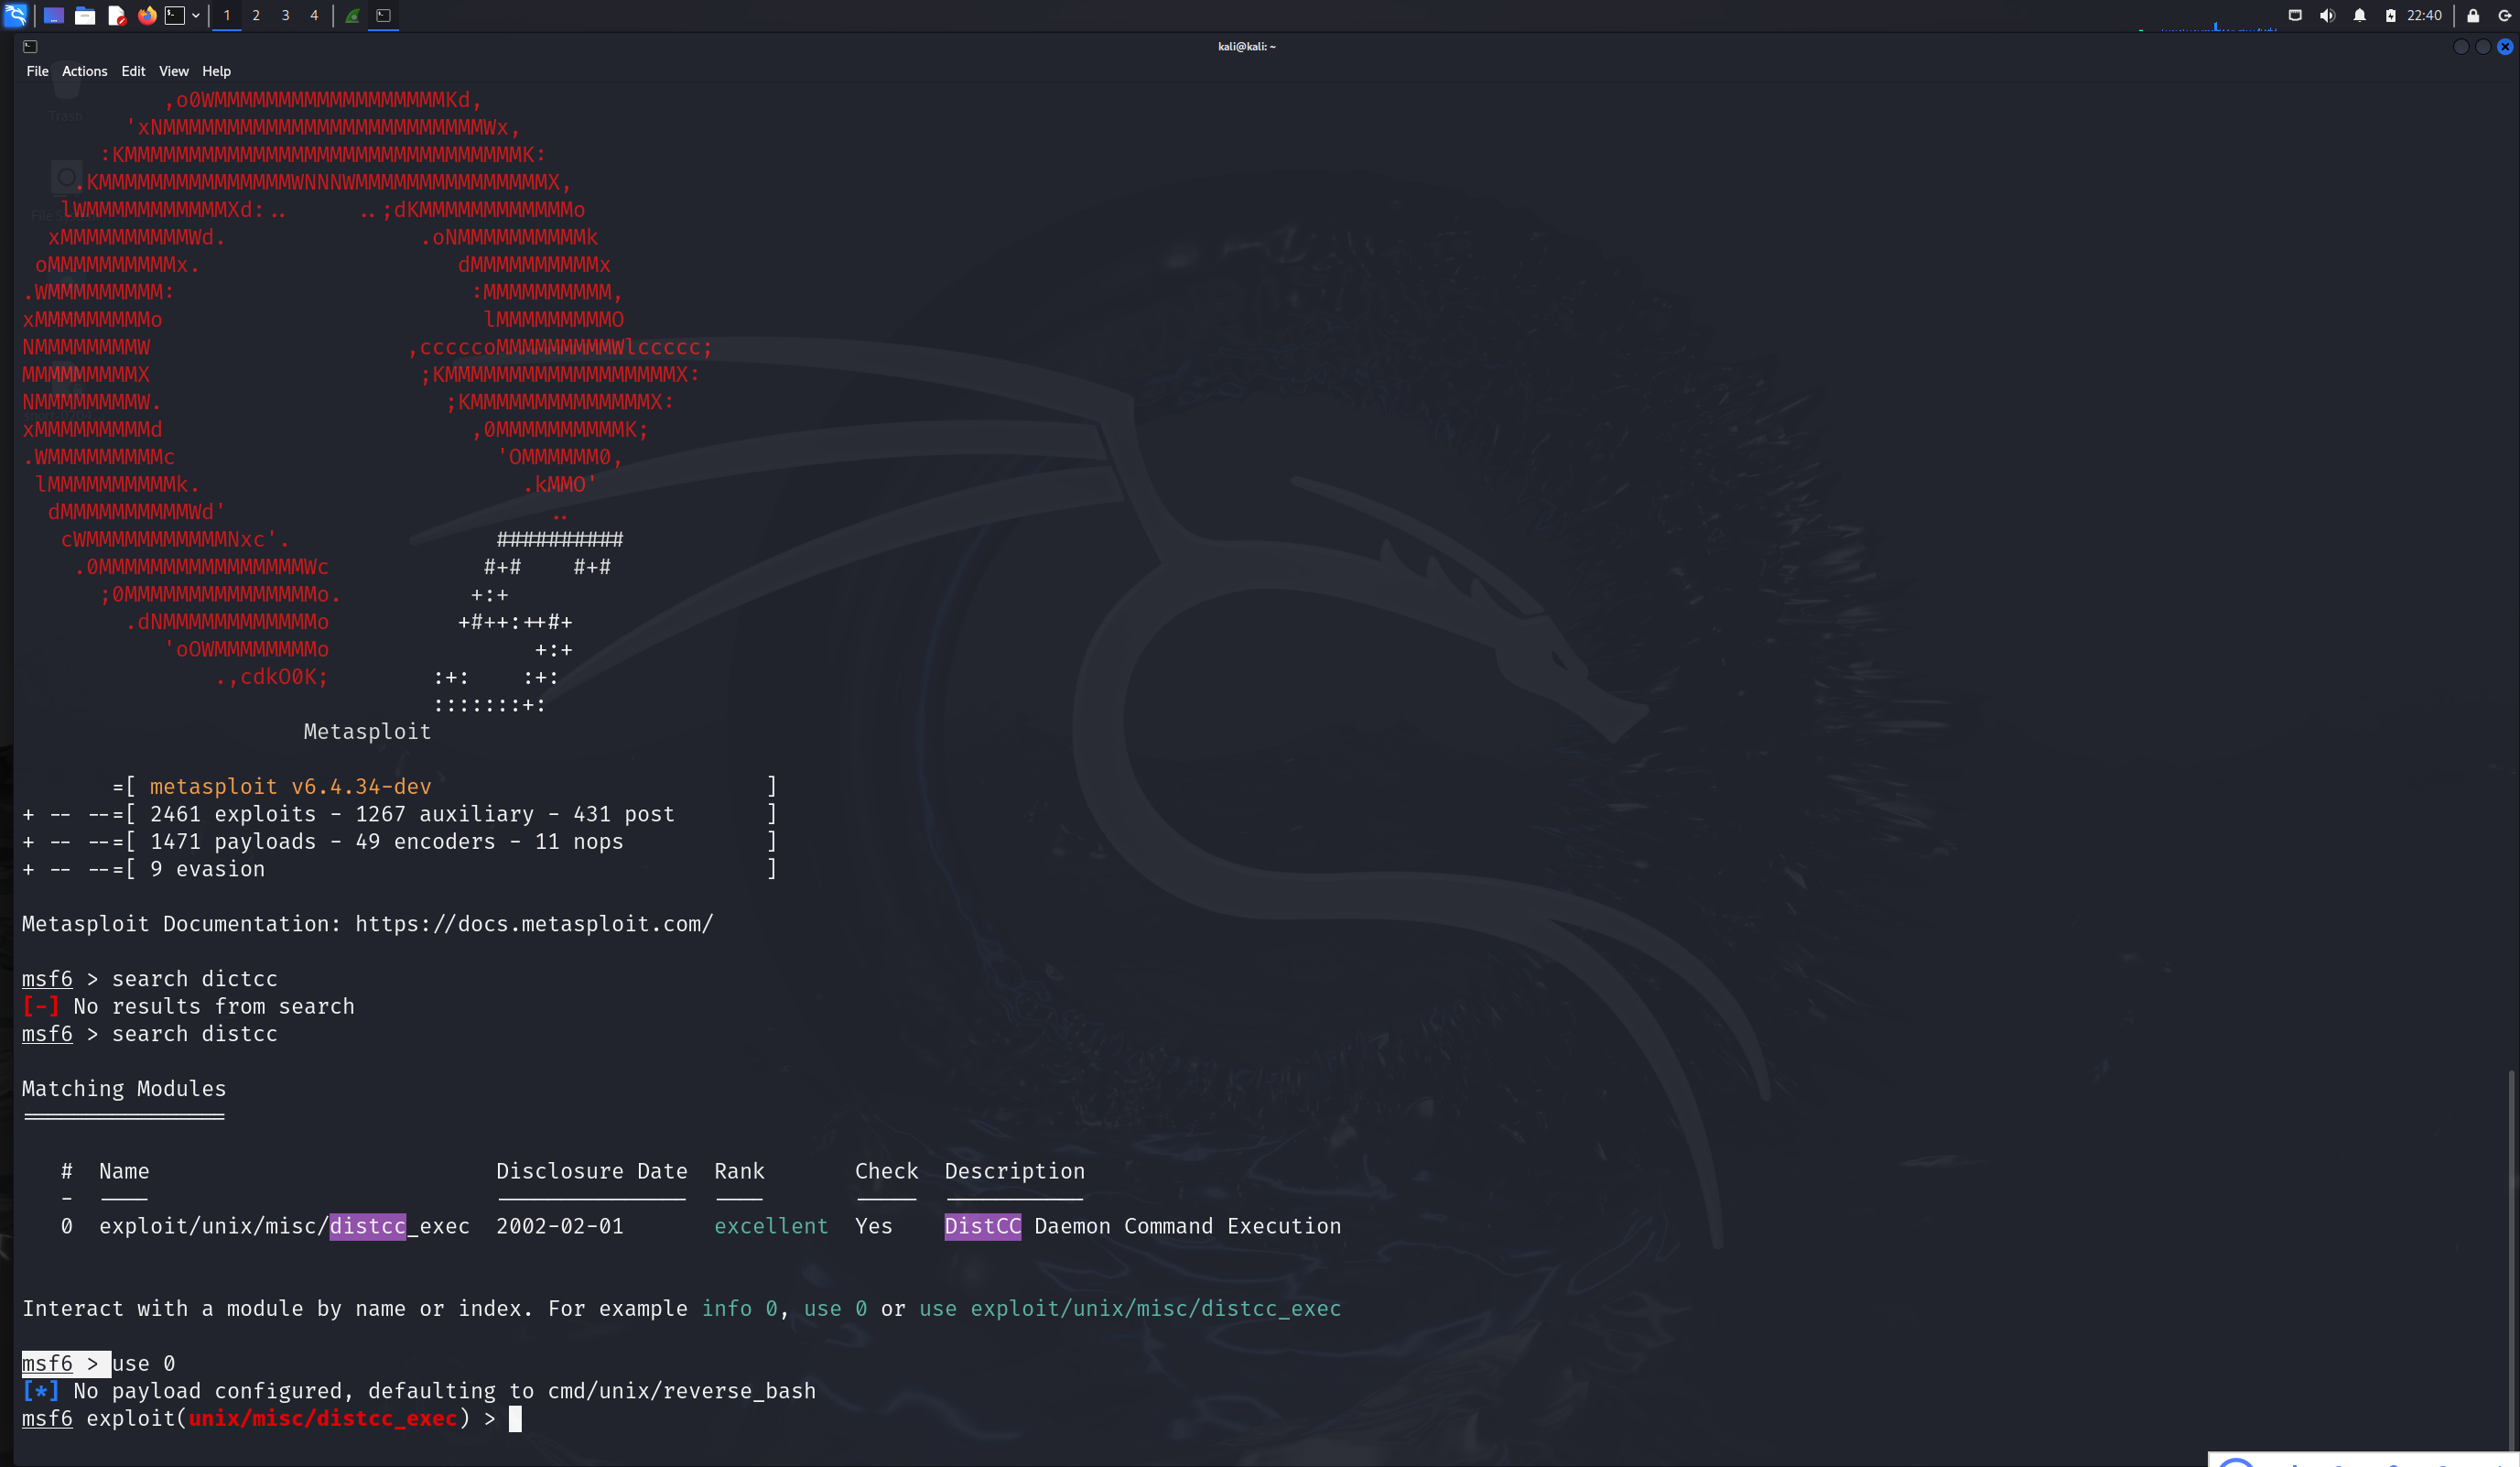Lock the screen with the padlock icon
Screen dimensions: 2520x1467
[2473, 15]
